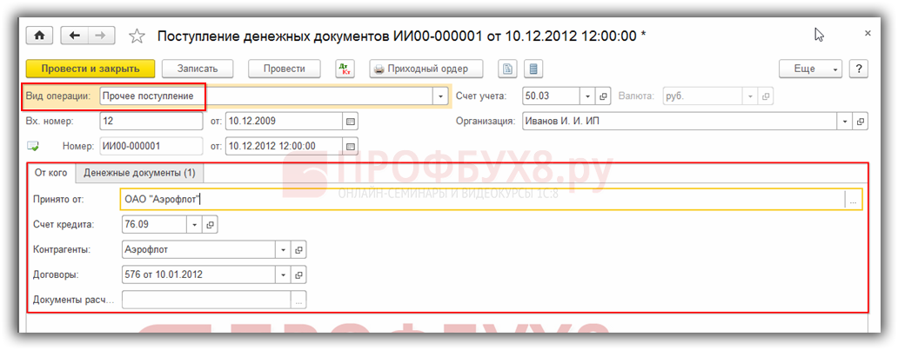898x350 pixels.
Task: Show Дт/Кт postings icon
Action: point(345,69)
